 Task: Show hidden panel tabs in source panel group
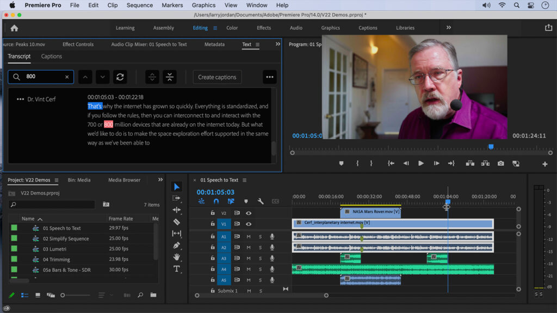278,44
